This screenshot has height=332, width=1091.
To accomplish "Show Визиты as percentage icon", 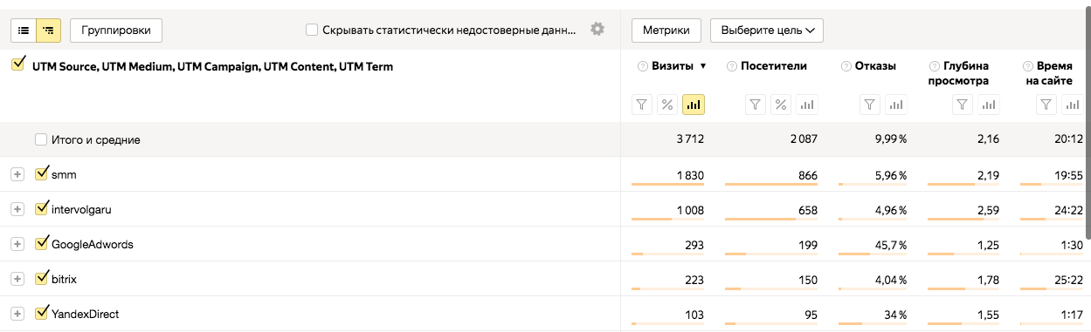I will click(667, 105).
